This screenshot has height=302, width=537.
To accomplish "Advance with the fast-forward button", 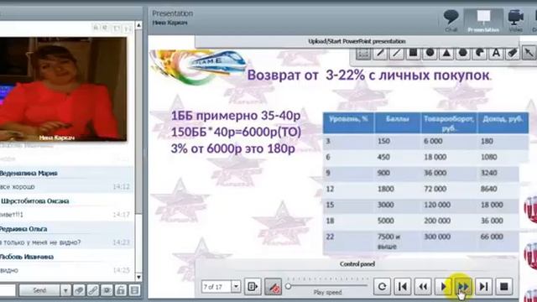I will click(463, 286).
